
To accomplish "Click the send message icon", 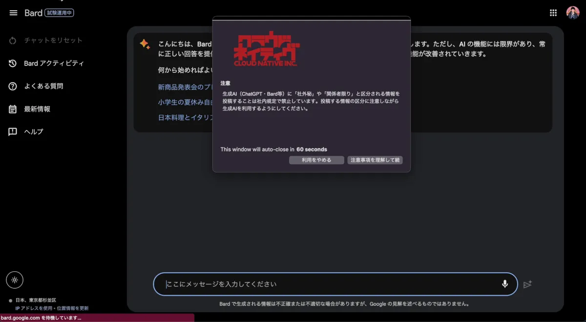I will (527, 284).
